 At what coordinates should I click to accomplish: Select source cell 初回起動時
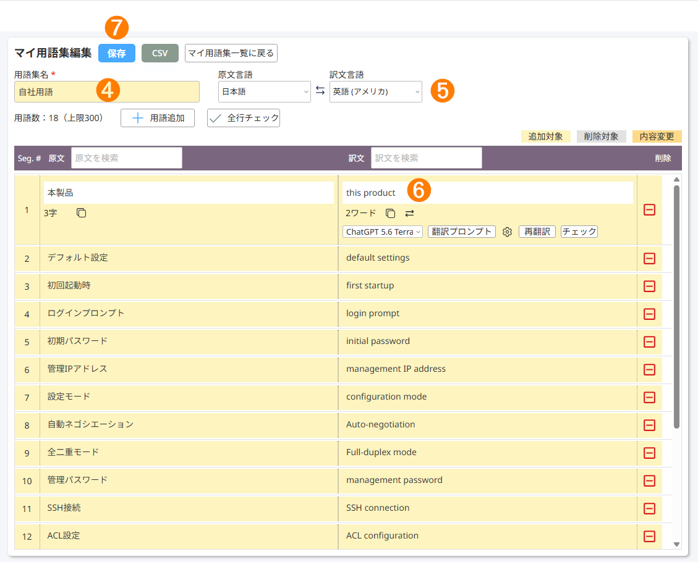[x=189, y=287]
